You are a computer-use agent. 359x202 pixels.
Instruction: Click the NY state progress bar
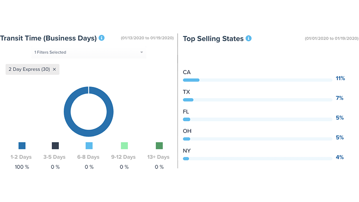tap(257, 159)
